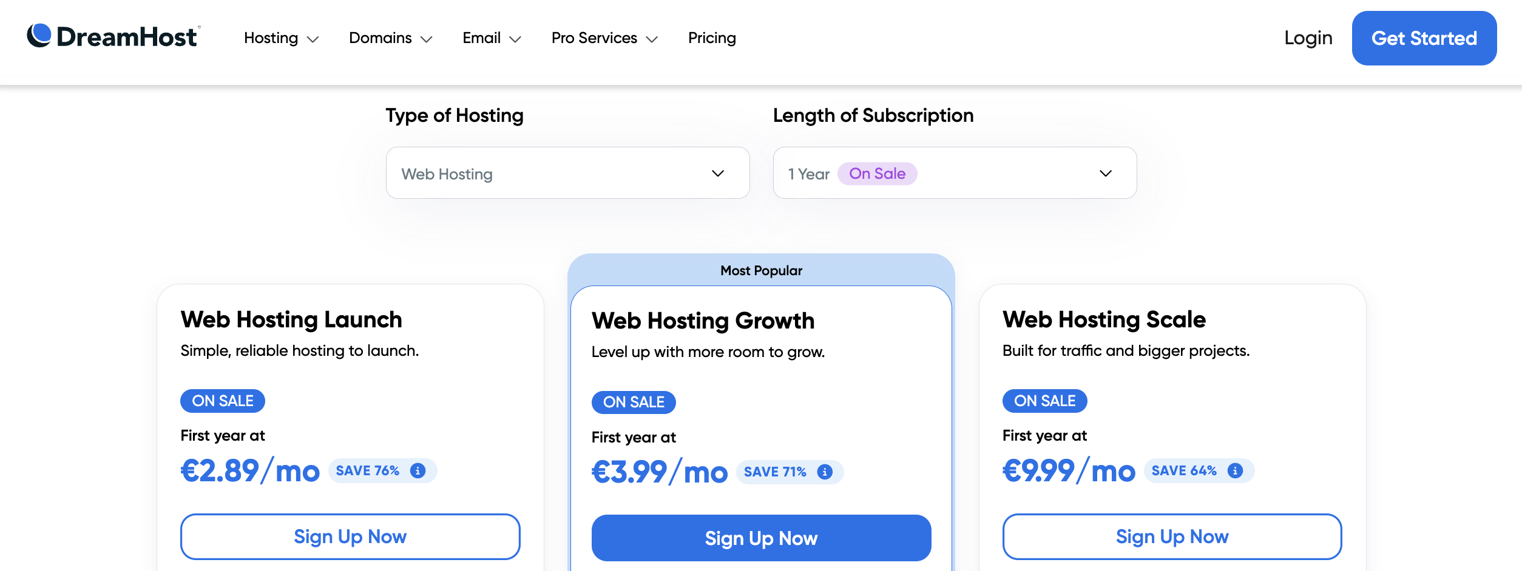Open the Length of Subscription dropdown
Viewport: 1522px width, 571px height.
click(955, 173)
